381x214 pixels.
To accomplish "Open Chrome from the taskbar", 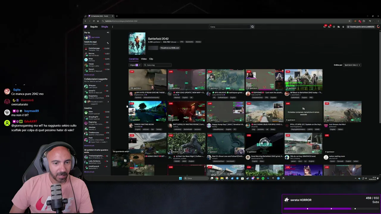I will coord(217,178).
